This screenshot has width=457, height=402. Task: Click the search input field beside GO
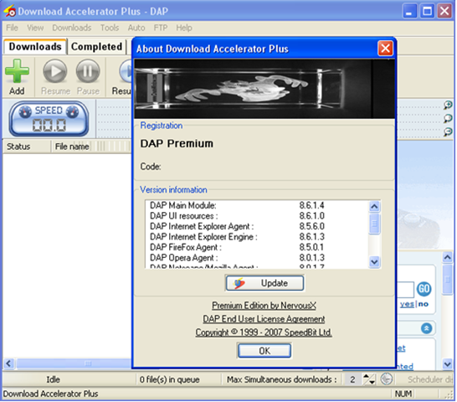[405, 290]
